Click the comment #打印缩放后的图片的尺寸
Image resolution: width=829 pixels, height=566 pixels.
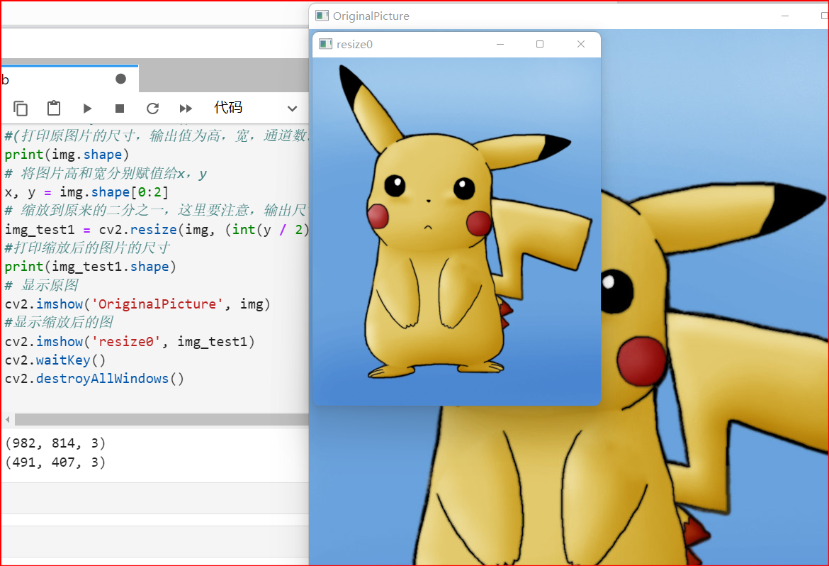click(x=87, y=248)
